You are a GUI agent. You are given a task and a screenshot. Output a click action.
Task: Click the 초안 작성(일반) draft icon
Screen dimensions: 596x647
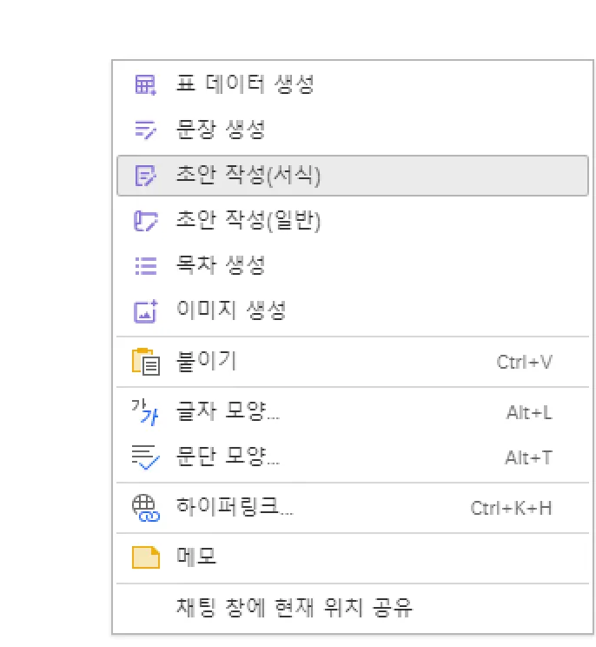coord(145,222)
